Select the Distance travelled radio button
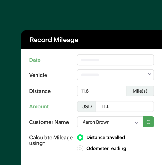This screenshot has height=165, width=162. point(80,137)
